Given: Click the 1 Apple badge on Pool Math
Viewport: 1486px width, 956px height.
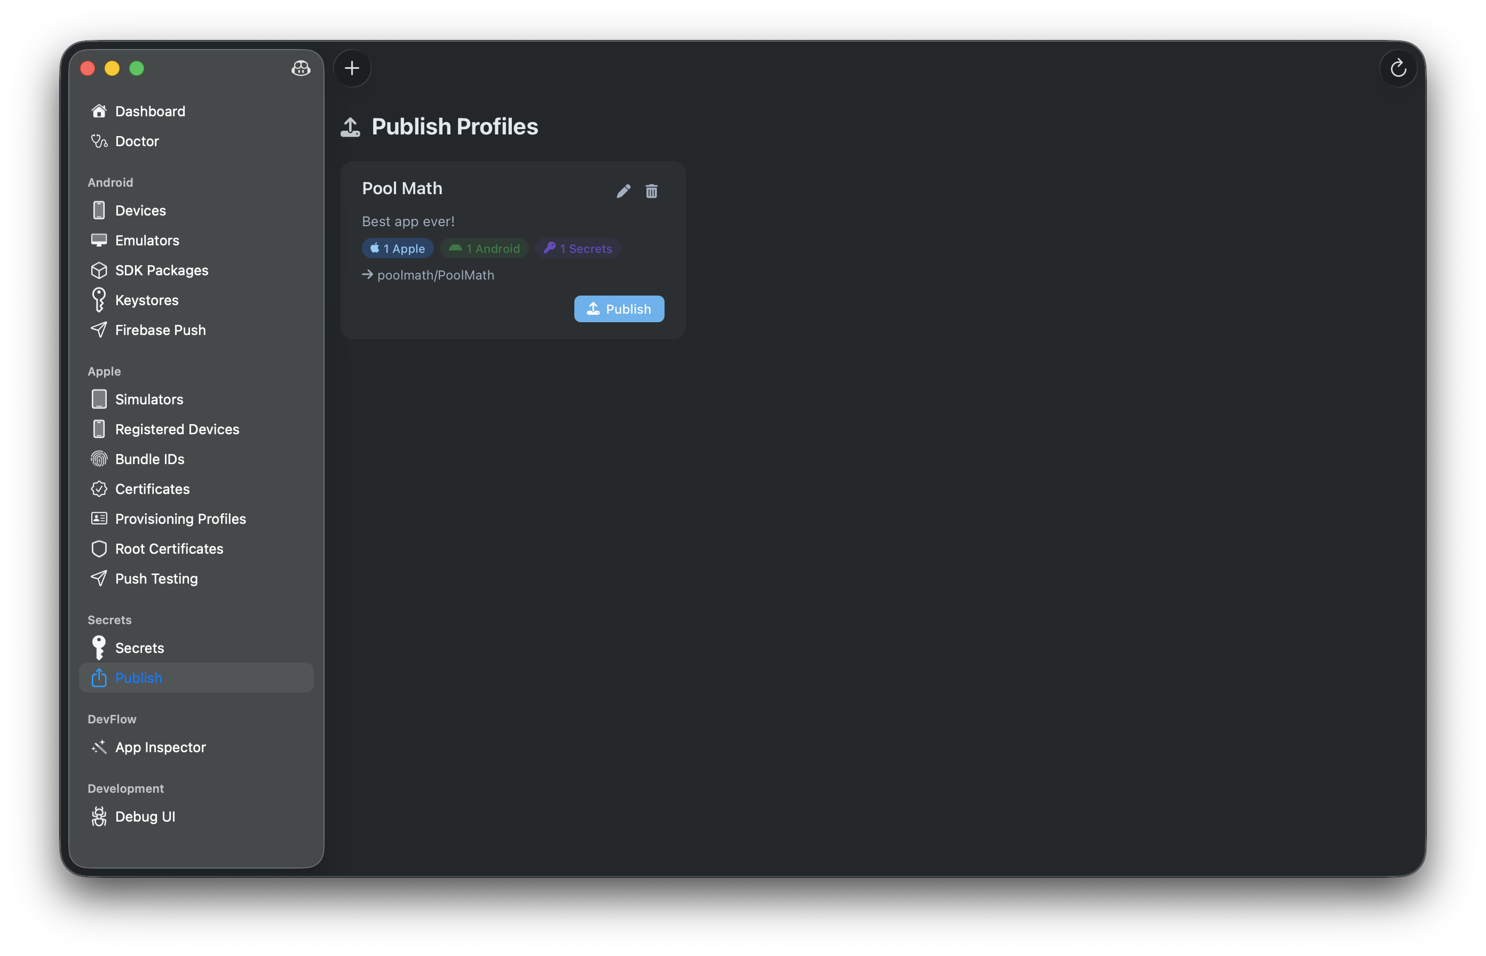Looking at the screenshot, I should (397, 248).
